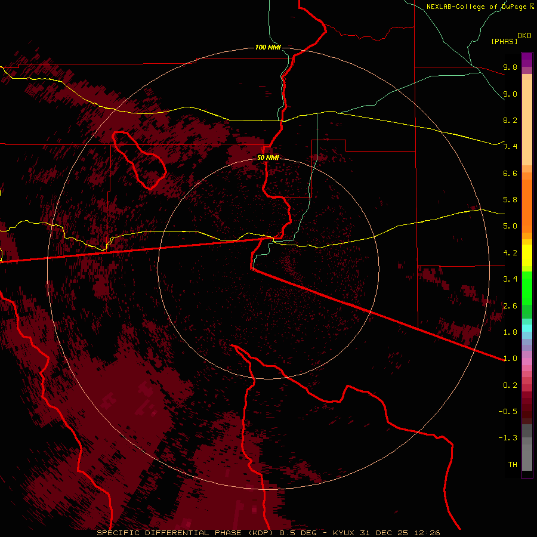The height and width of the screenshot is (537, 537).
Task: Click the KYUX 31 DEC 25 12:26 timestamp
Action: pos(387,533)
